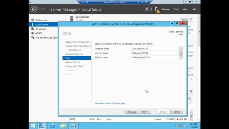Open notifications flag with warning

click(x=157, y=10)
